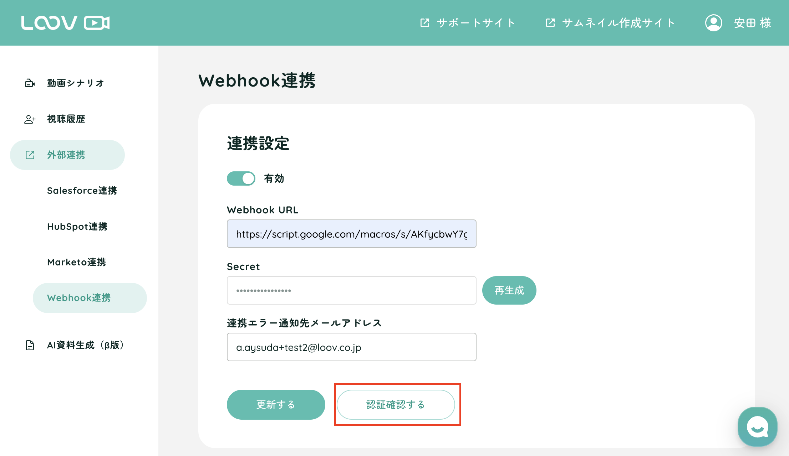Go to Marketo連携 page

[76, 262]
